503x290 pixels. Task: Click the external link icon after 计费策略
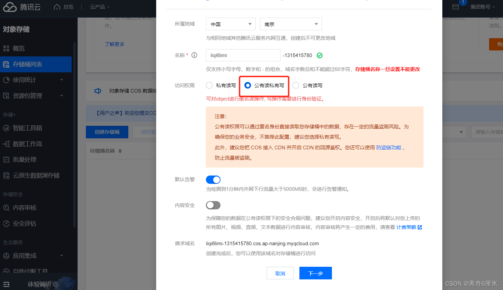[420, 227]
